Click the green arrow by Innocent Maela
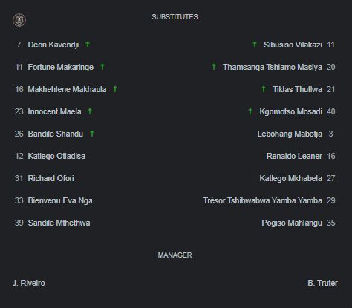The height and width of the screenshot is (308, 352). (90, 111)
